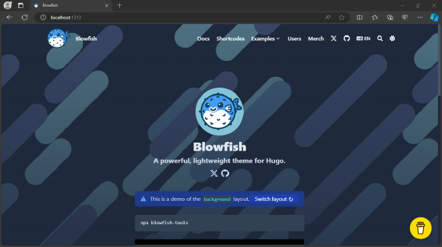Open split screen view
442x247 pixels.
(360, 17)
